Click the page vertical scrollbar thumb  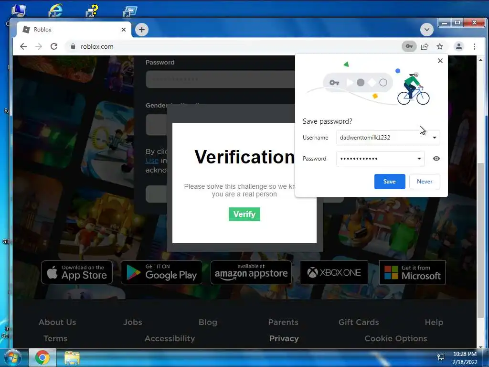point(480,240)
